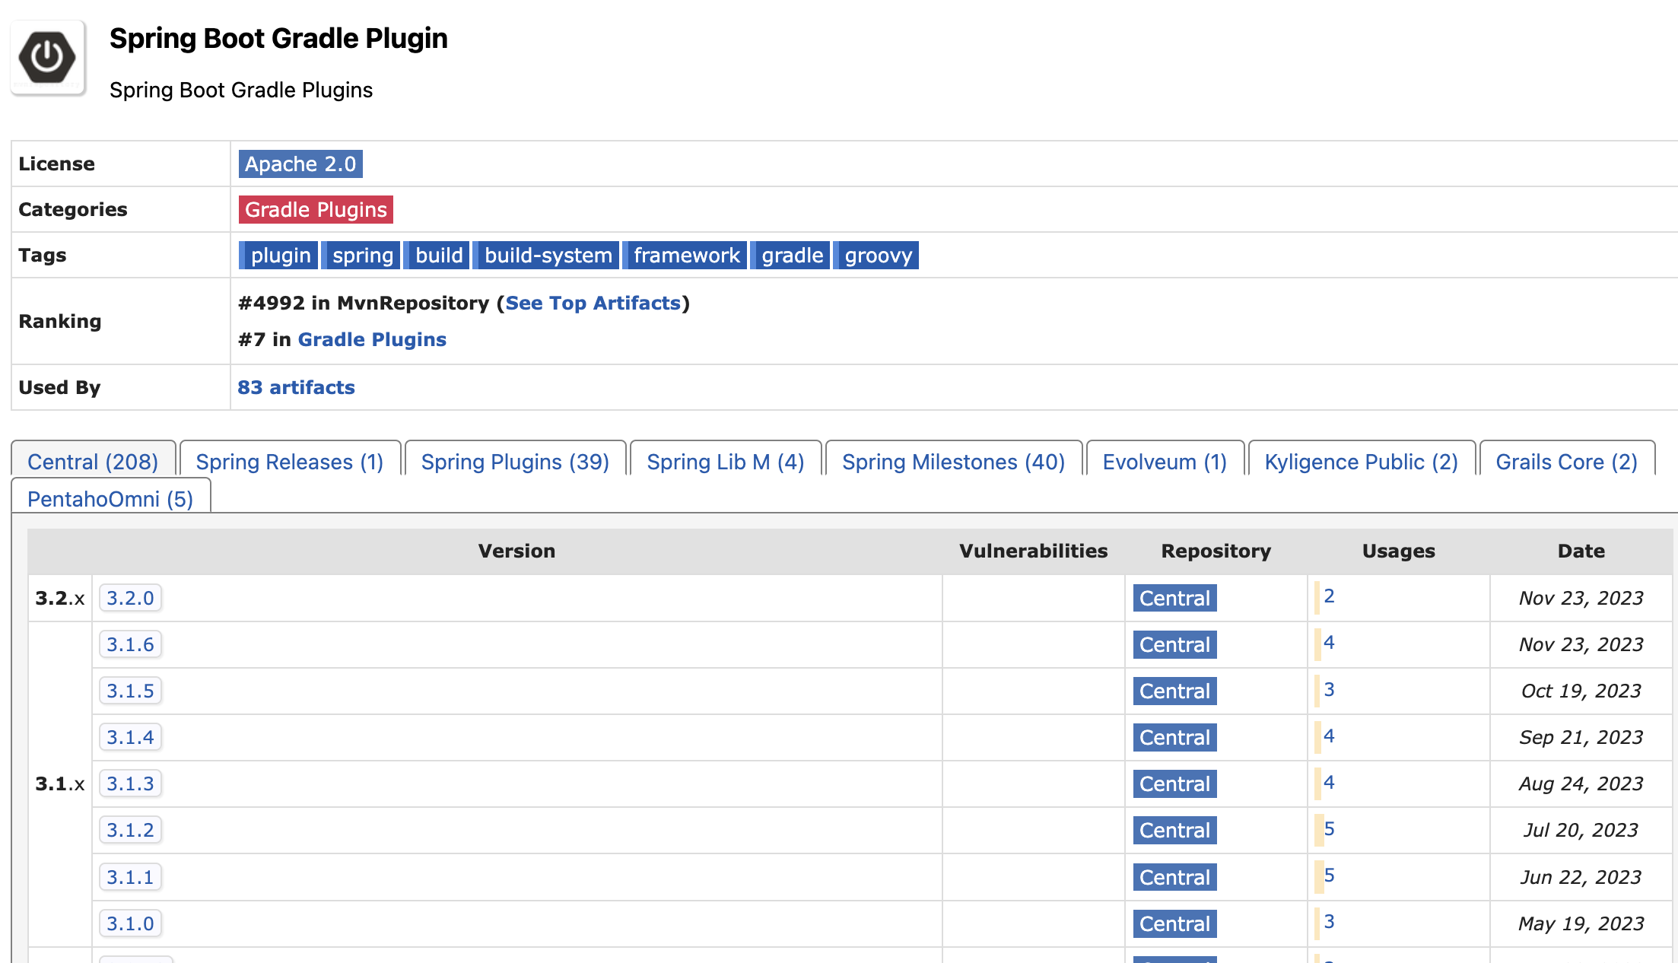Open the Grails Core (2) tab

point(1565,462)
